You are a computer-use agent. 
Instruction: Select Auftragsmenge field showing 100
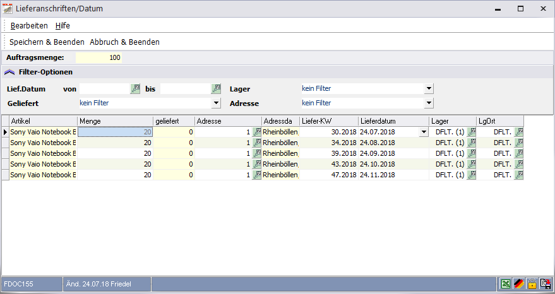pyautogui.click(x=98, y=57)
